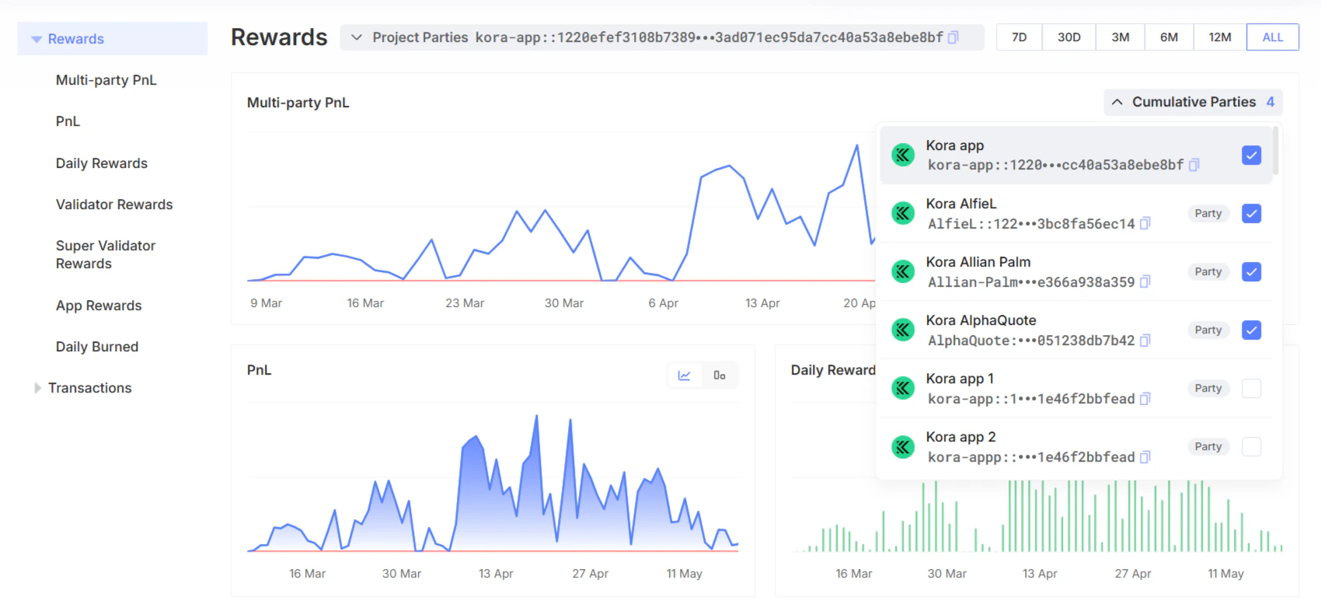Viewport: 1321px width, 604px height.
Task: Select the 3M time range
Action: coord(1121,37)
